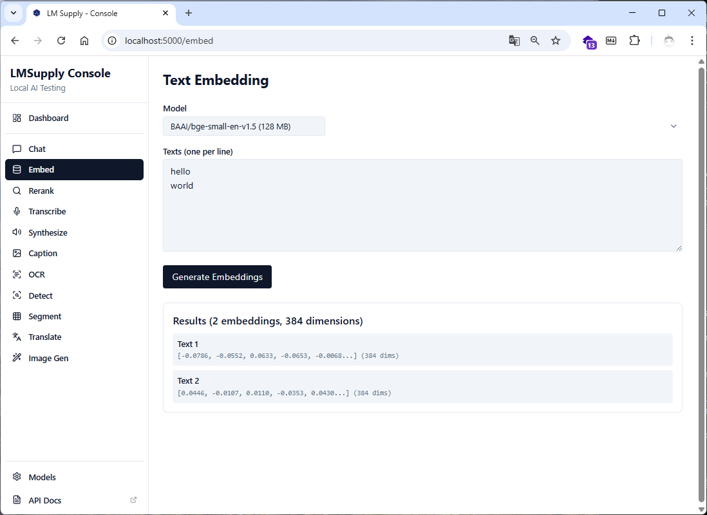Select the LM Supply - Console tab
The image size is (707, 515).
(x=102, y=14)
